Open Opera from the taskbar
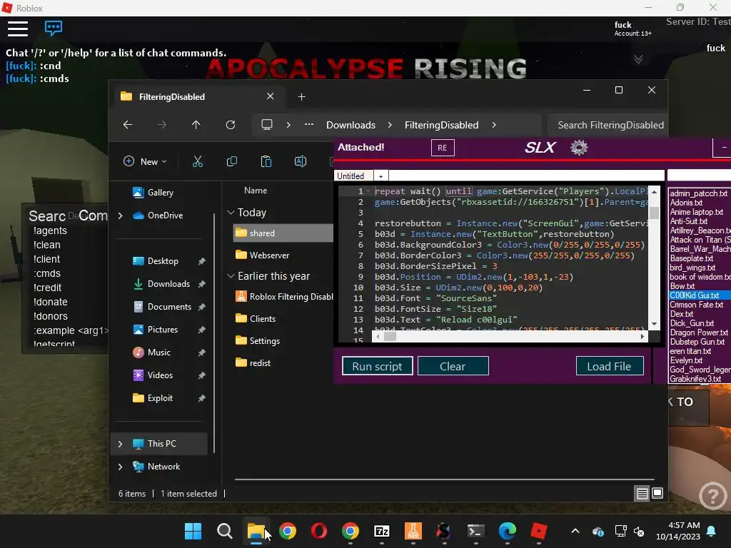 click(319, 531)
